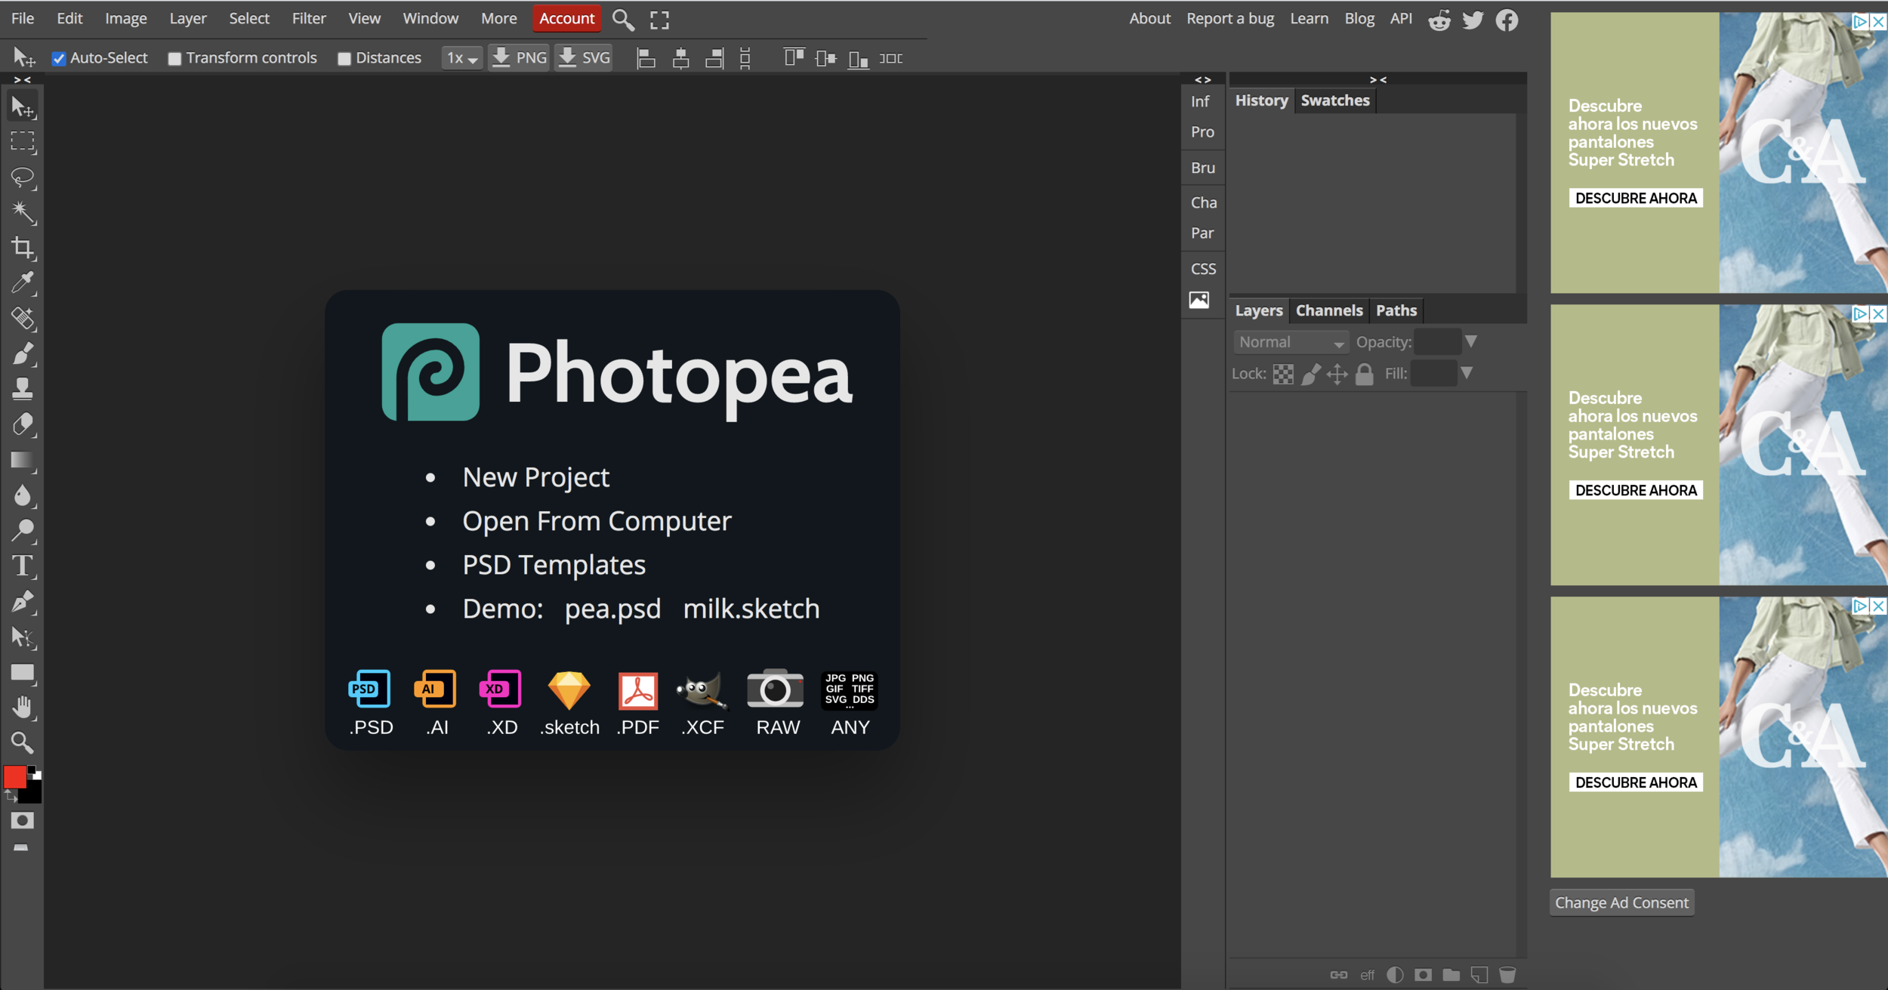Screen dimensions: 1888x990
Task: Open the Filter menu
Action: point(308,18)
